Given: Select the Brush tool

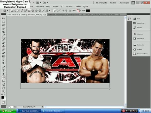Looking at the screenshot, I should pos(3,43).
